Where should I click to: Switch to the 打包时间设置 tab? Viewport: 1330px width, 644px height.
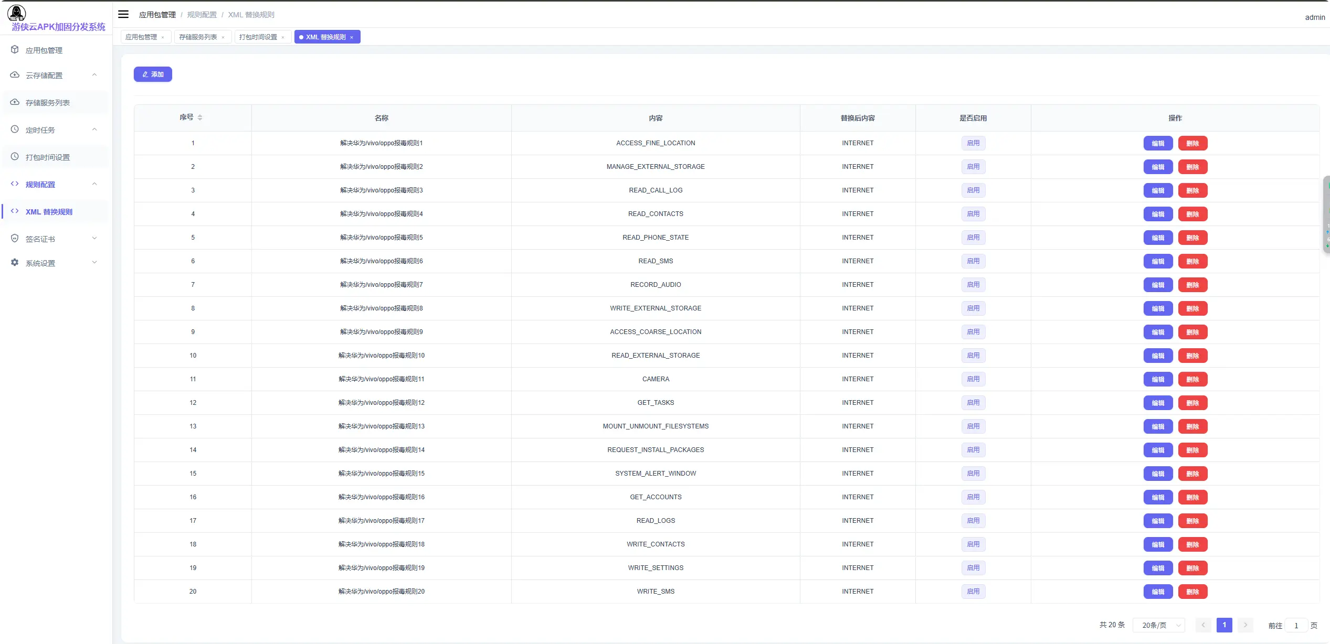[x=258, y=37]
